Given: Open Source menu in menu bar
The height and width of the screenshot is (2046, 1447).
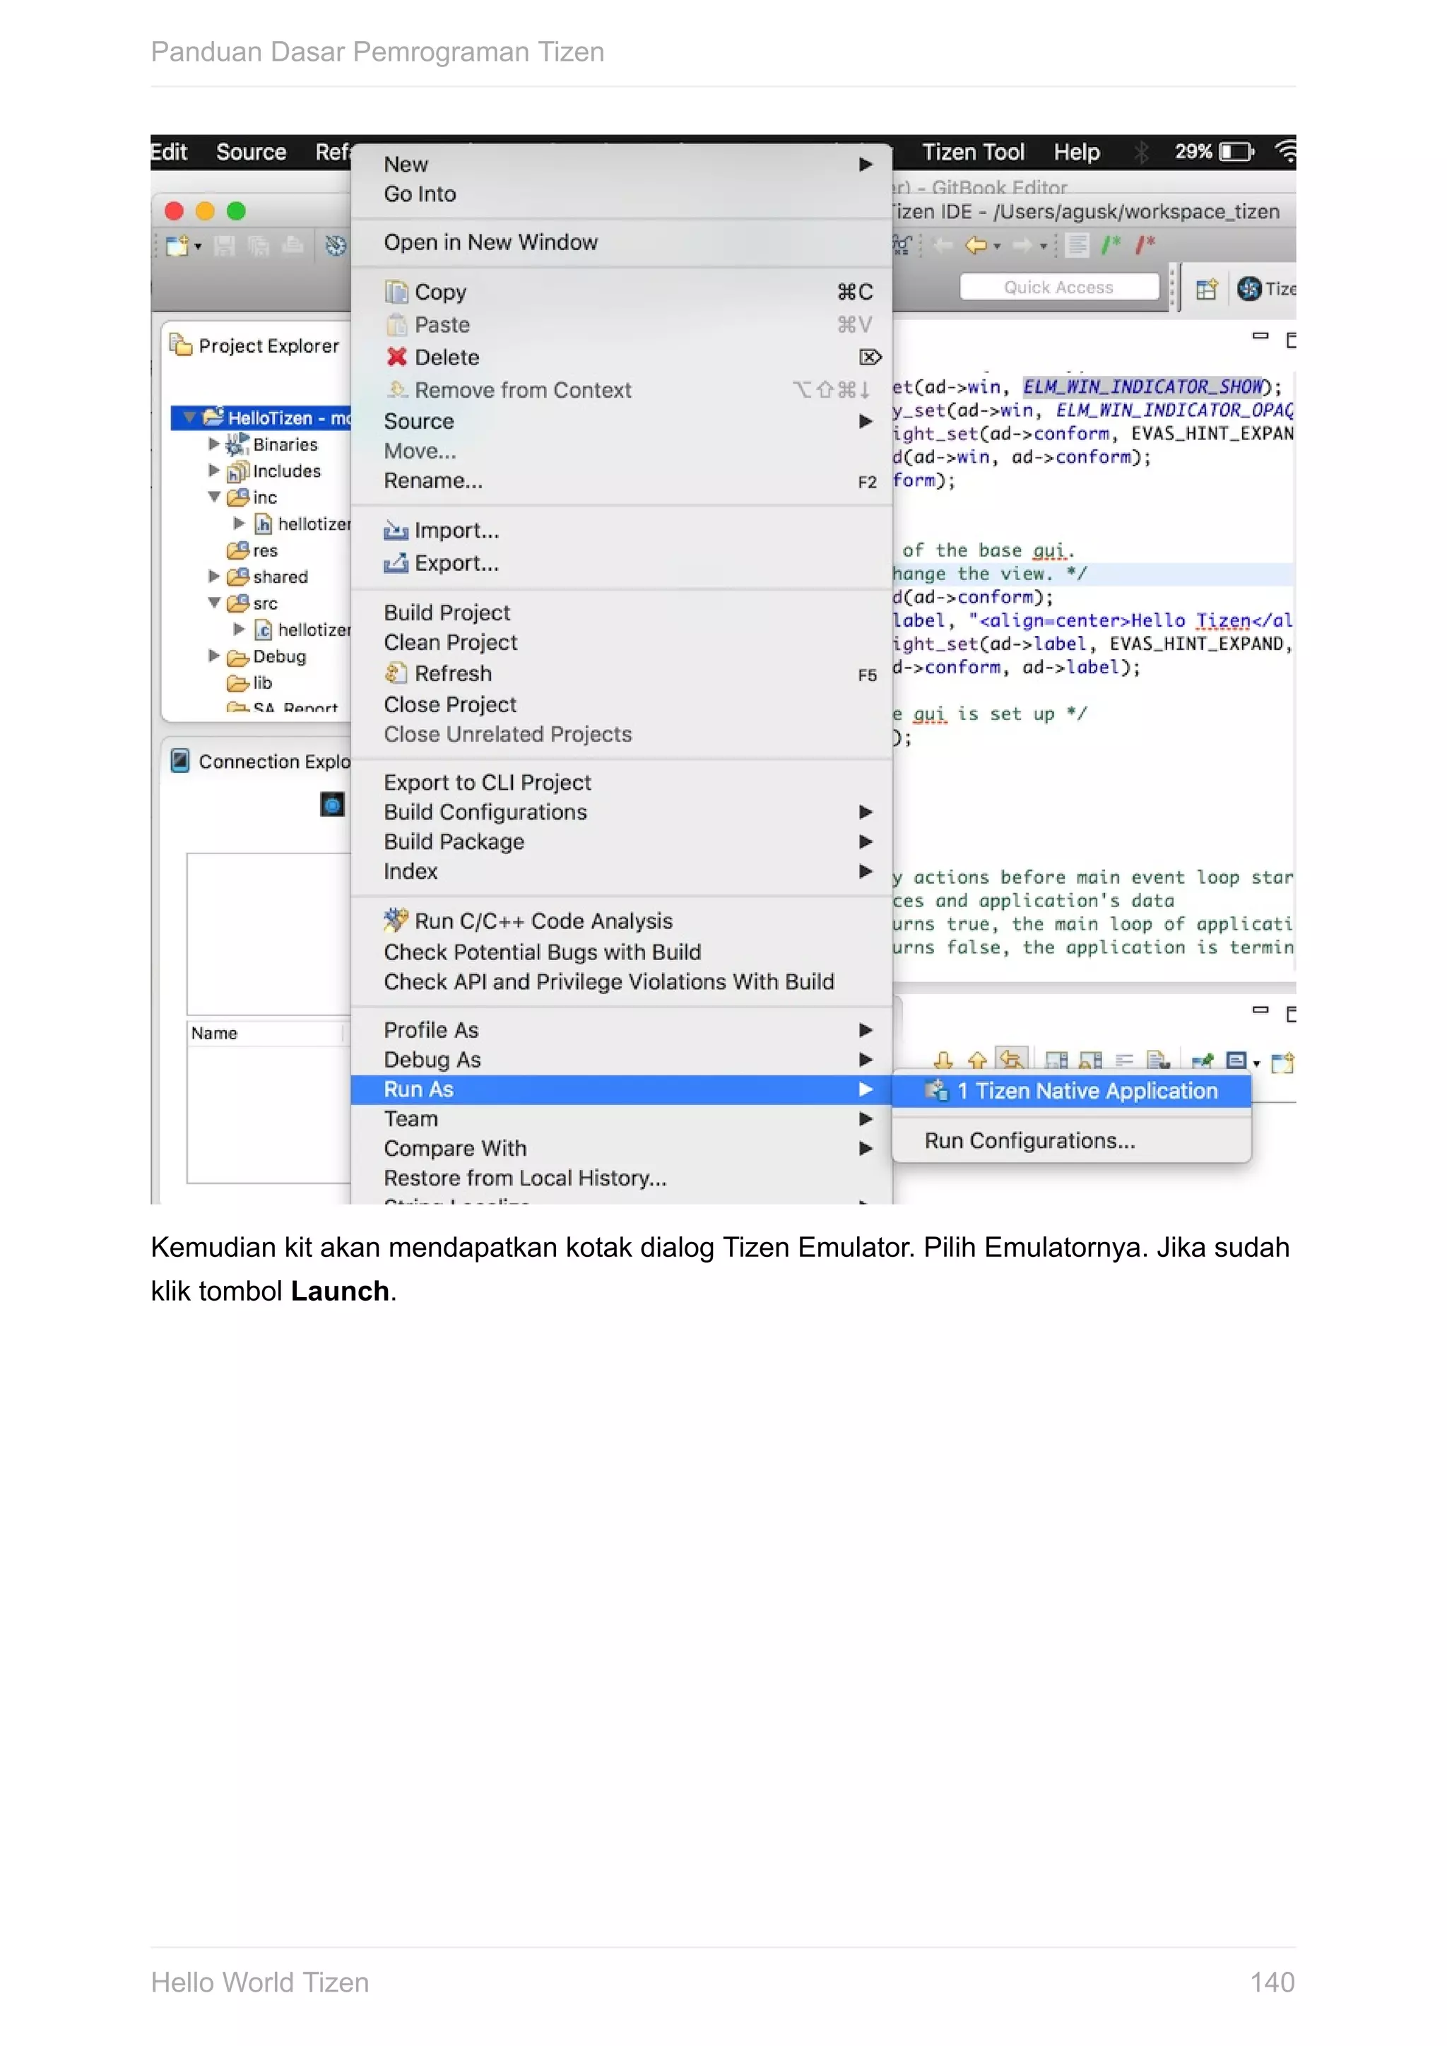Looking at the screenshot, I should [252, 153].
